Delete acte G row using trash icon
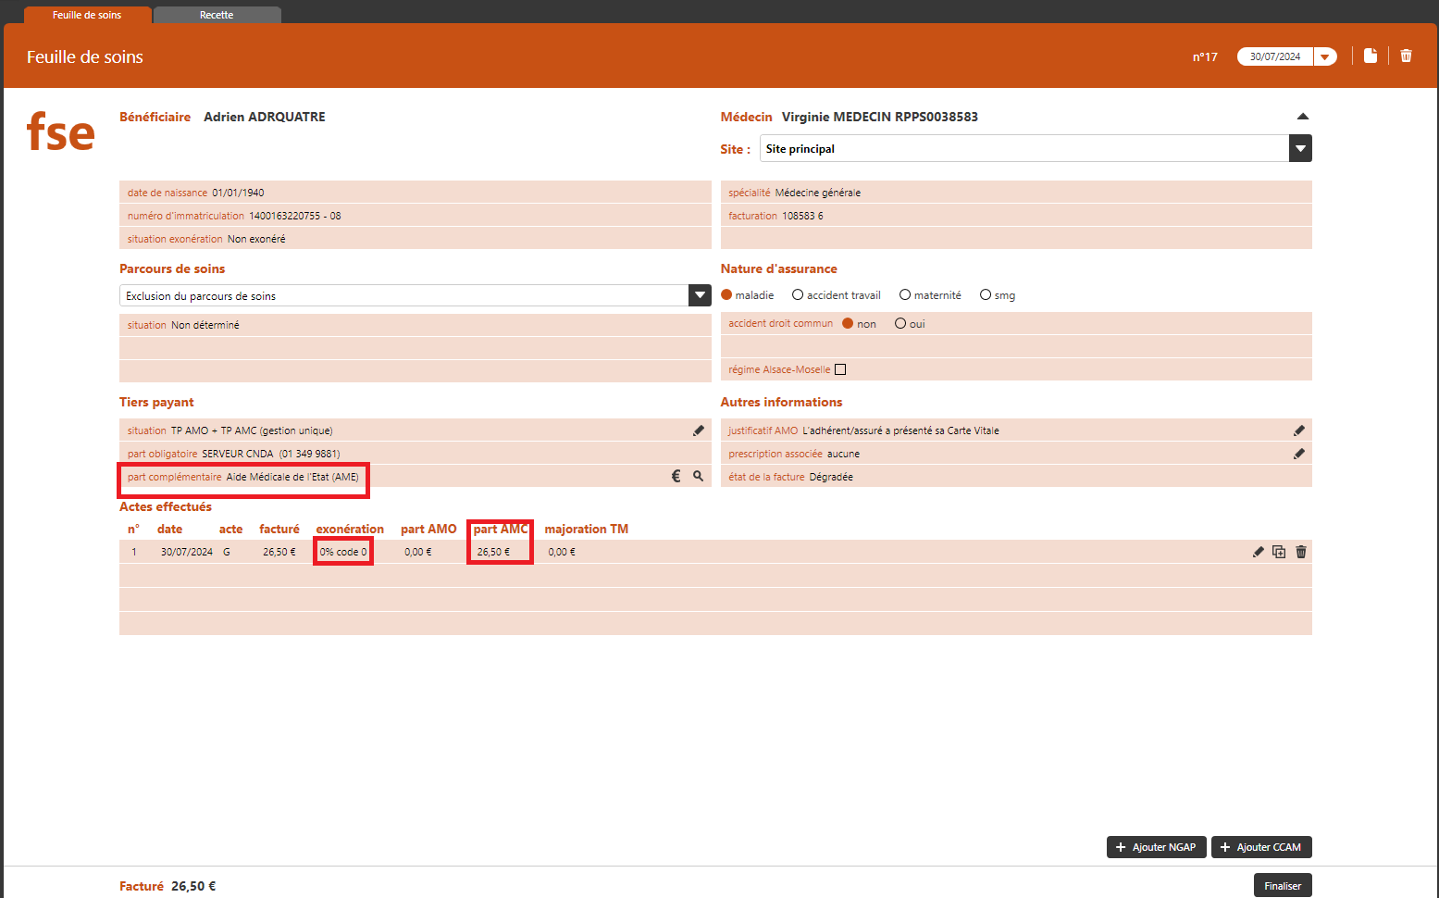 pyautogui.click(x=1301, y=552)
